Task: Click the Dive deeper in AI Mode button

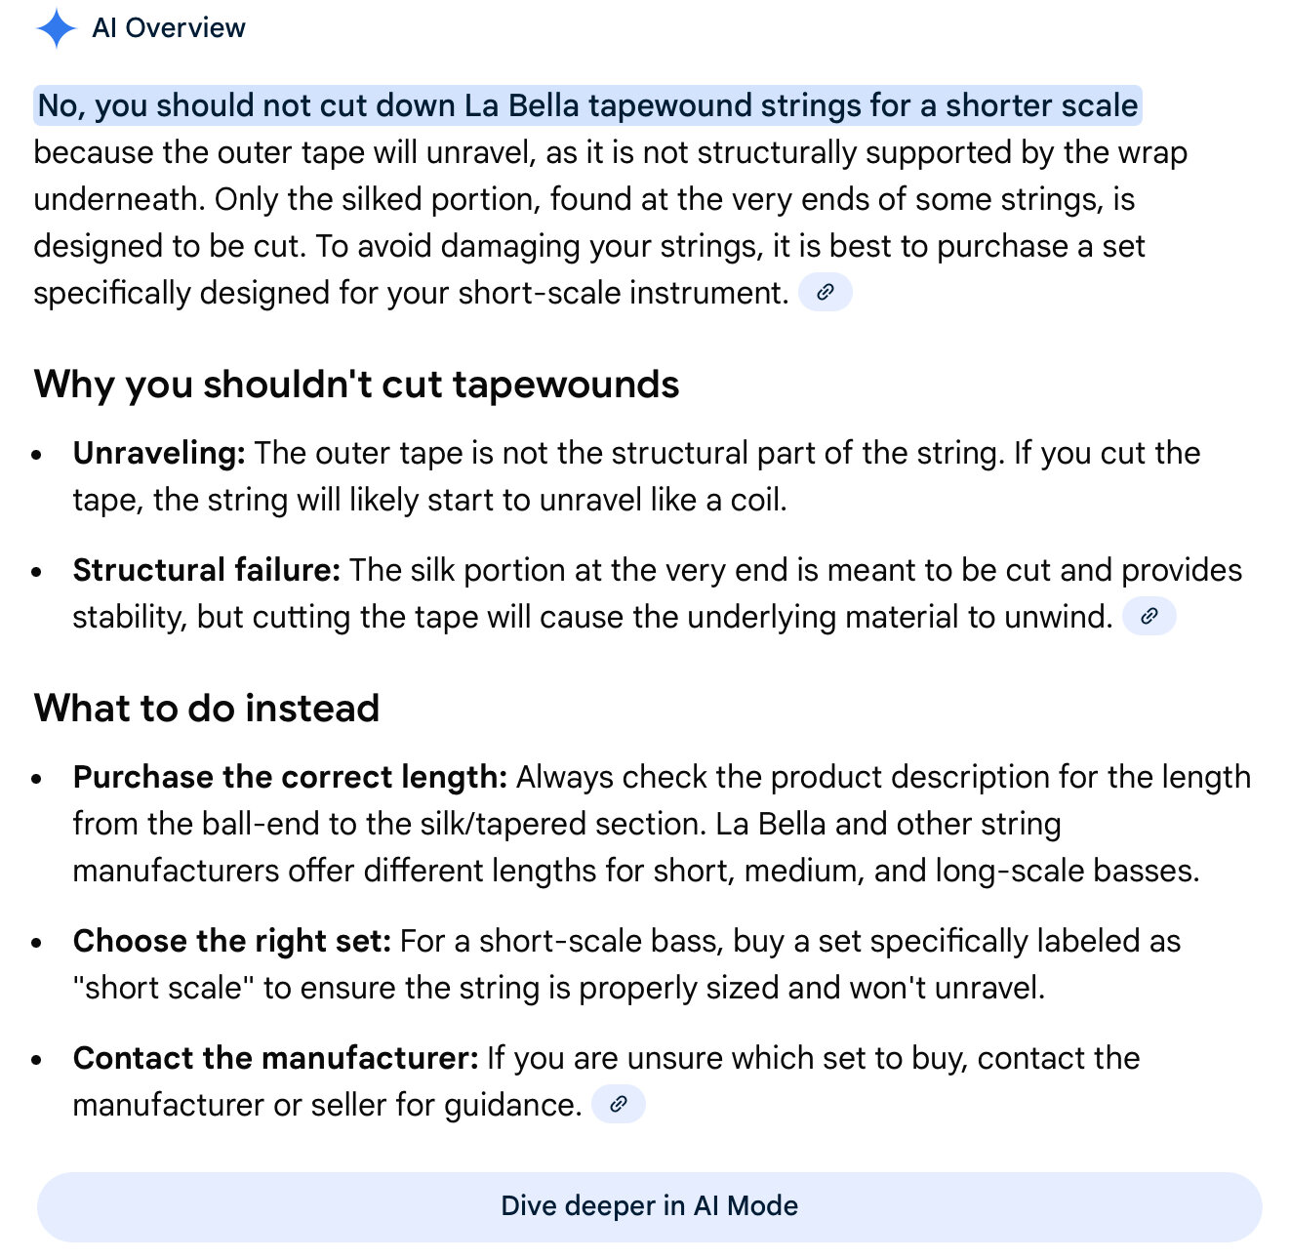Action: (649, 1206)
